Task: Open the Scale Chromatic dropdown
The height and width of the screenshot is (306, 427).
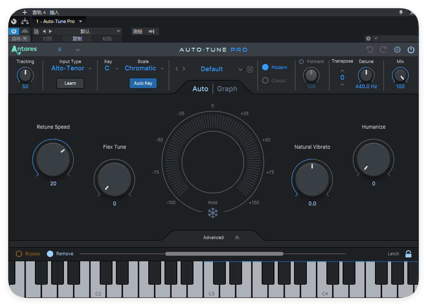Action: 144,68
